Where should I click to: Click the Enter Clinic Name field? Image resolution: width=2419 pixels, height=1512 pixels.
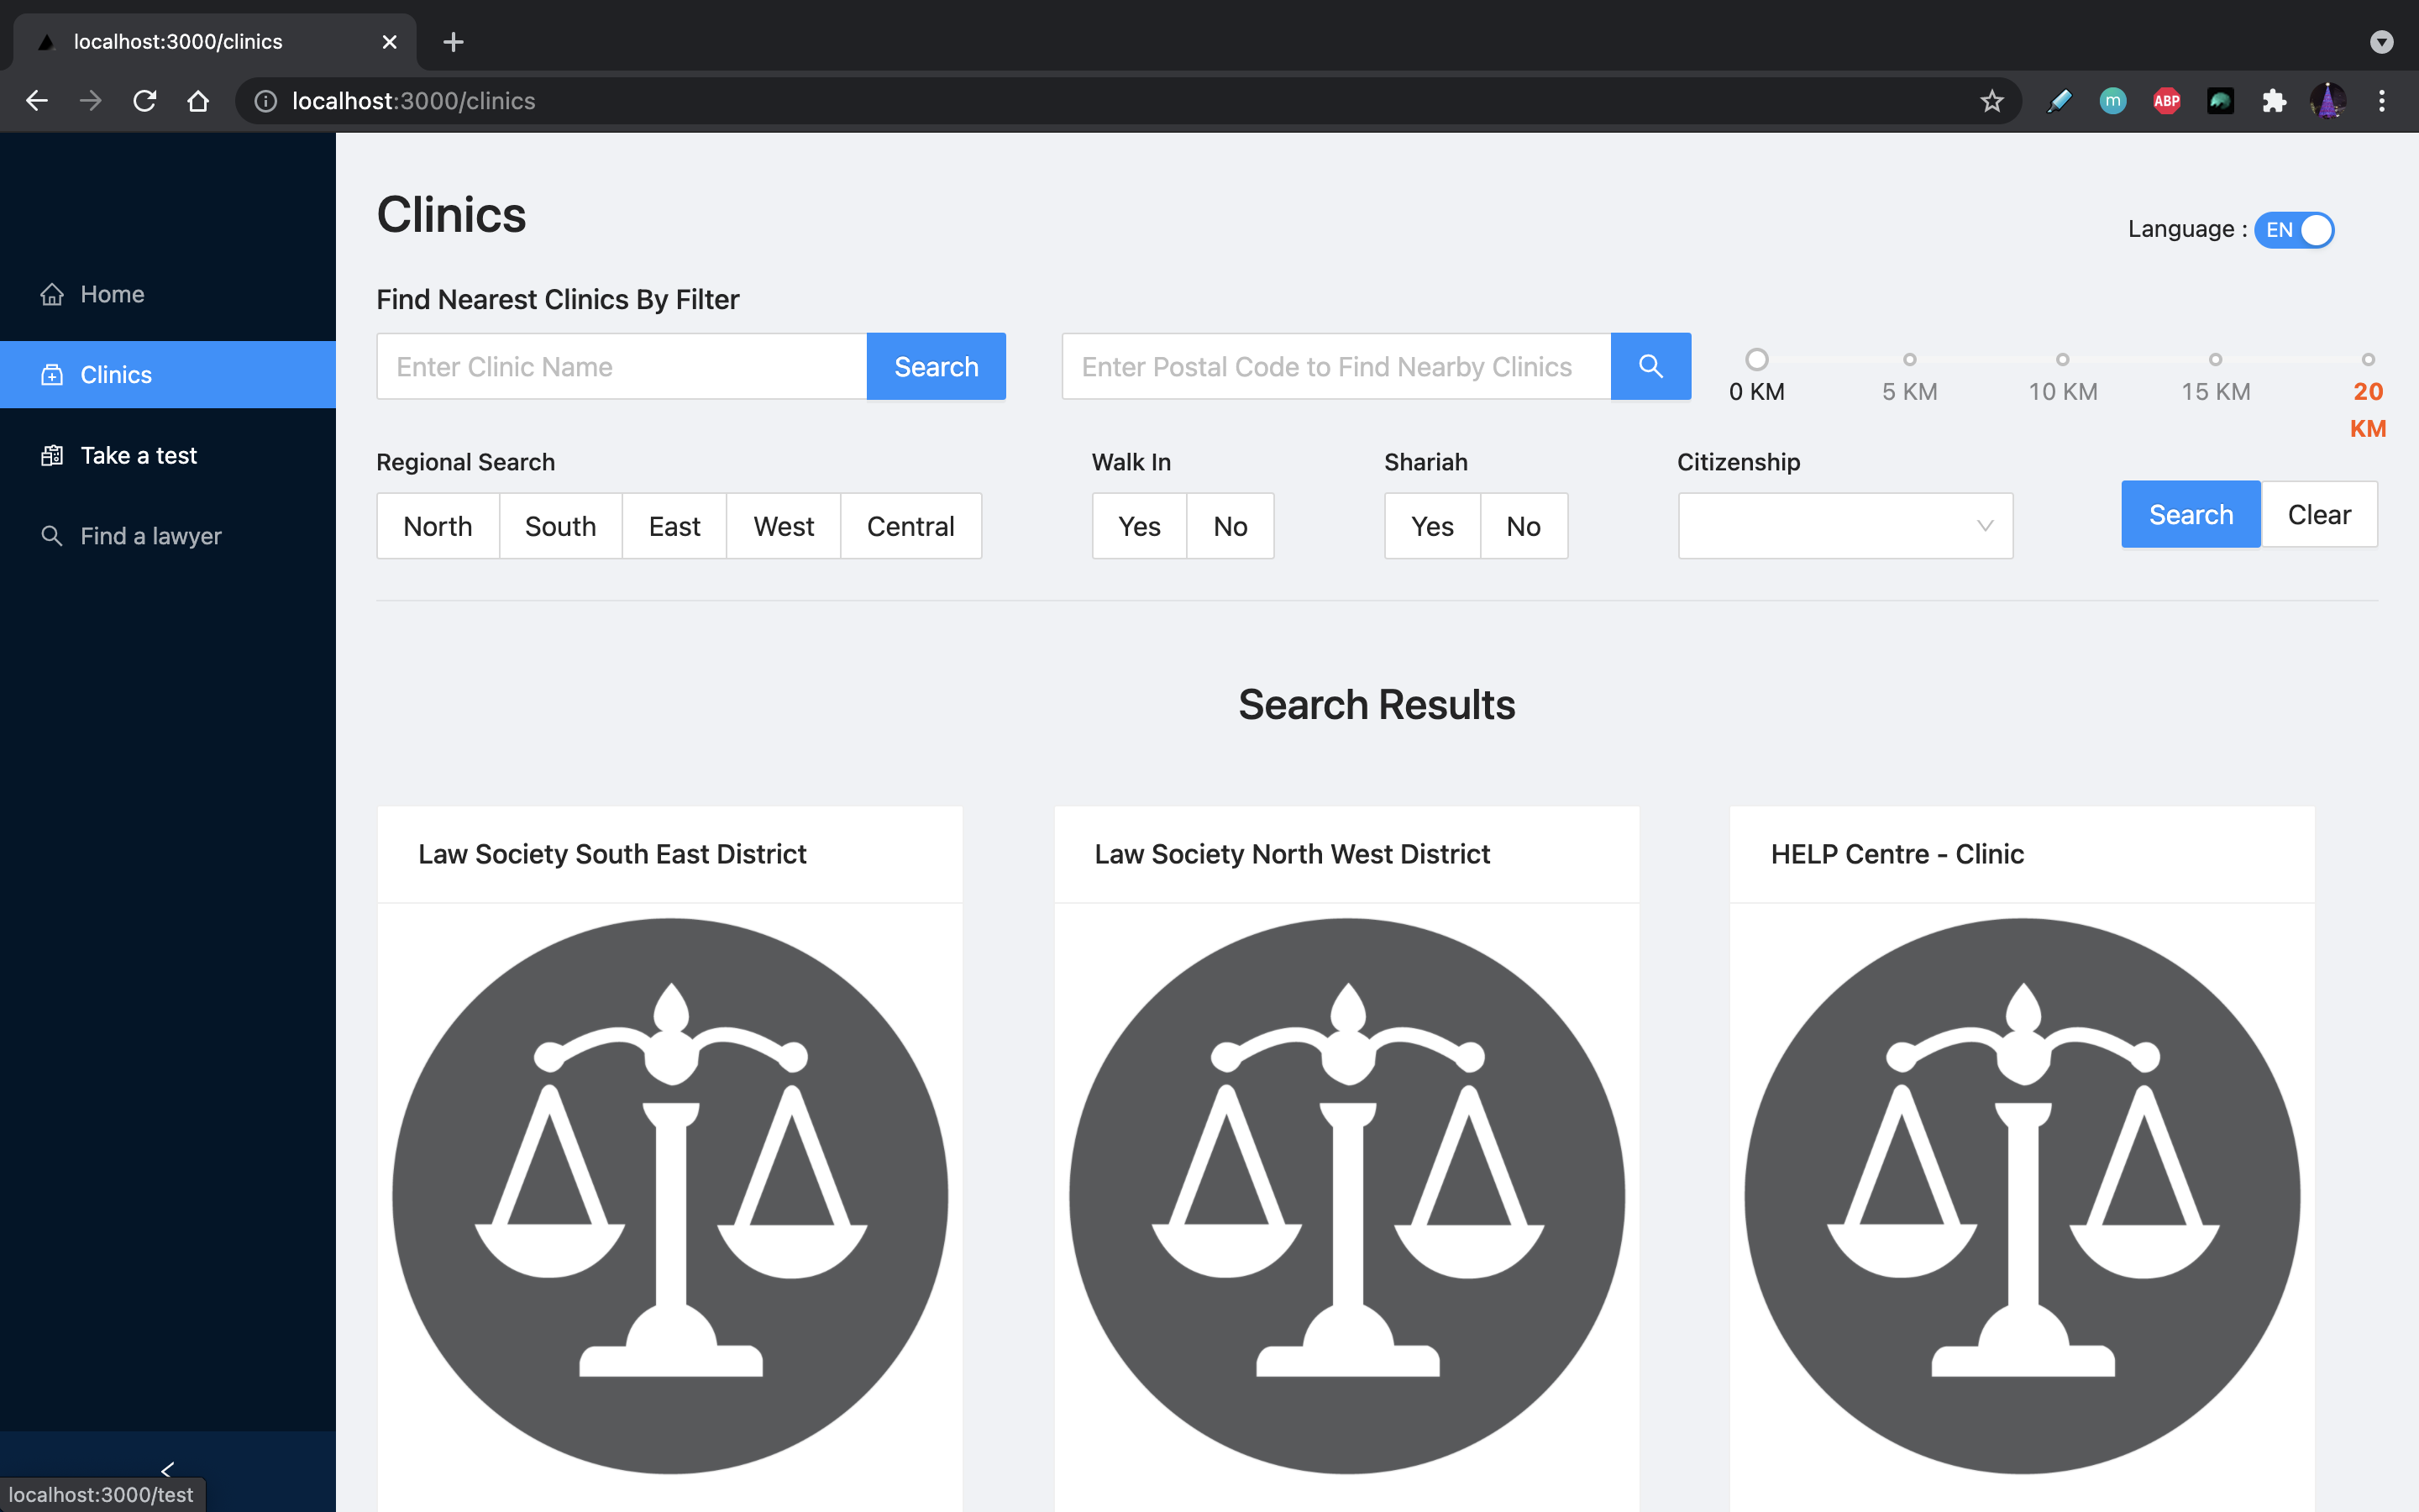[x=621, y=366]
